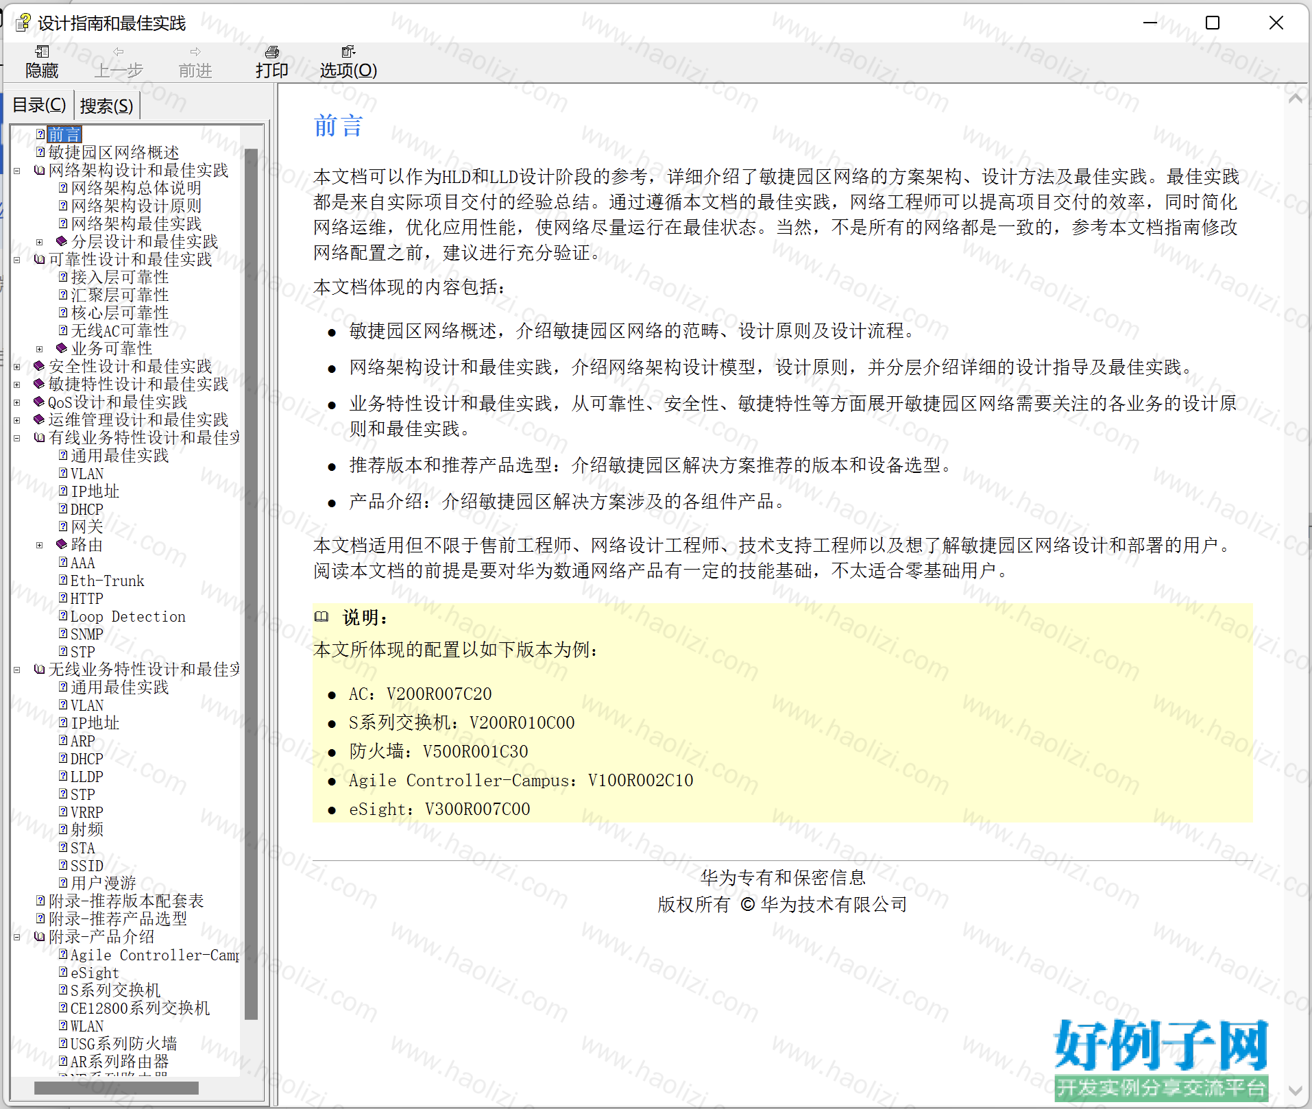Click the page icon beside eSight

[x=63, y=972]
